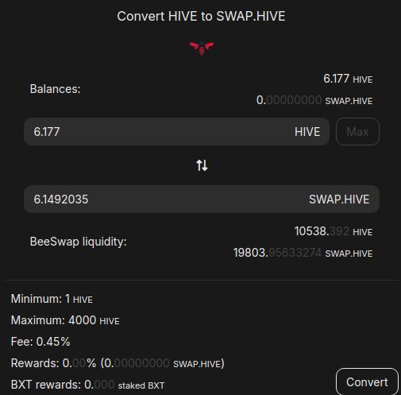Viewport: 401px width, 395px height.
Task: Click the Max amount button
Action: (357, 132)
